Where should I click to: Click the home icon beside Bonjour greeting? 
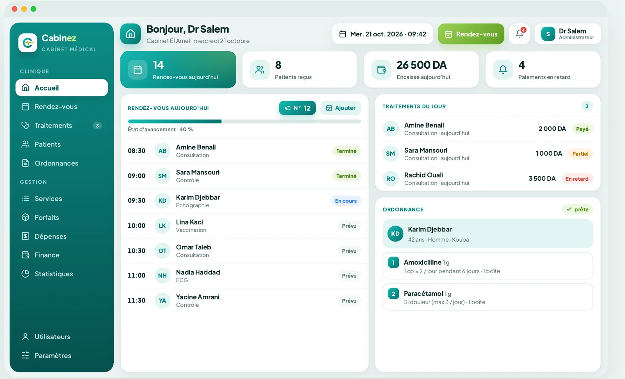pyautogui.click(x=130, y=34)
